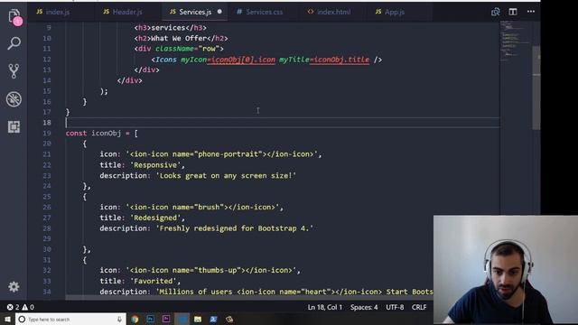Image resolution: width=578 pixels, height=325 pixels.
Task: Open the More Actions ellipsis menu
Action: [x=531, y=12]
